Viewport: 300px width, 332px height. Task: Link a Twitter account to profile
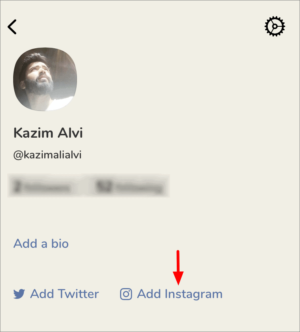tap(56, 294)
